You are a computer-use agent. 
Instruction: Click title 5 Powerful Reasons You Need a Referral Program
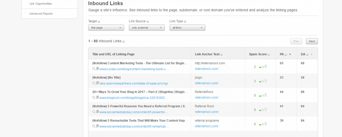click(139, 106)
